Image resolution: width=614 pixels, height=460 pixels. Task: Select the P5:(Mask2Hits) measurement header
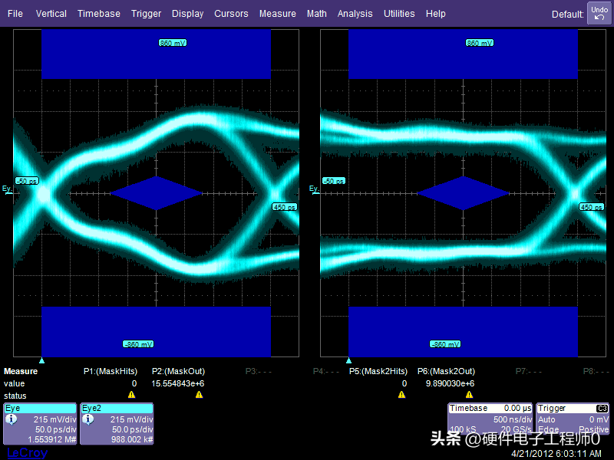378,371
